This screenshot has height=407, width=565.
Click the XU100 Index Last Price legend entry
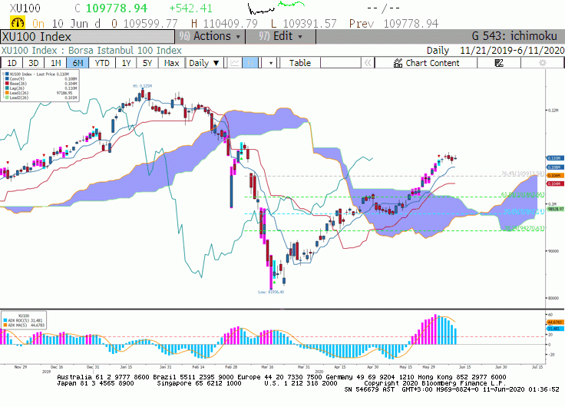pyautogui.click(x=37, y=74)
